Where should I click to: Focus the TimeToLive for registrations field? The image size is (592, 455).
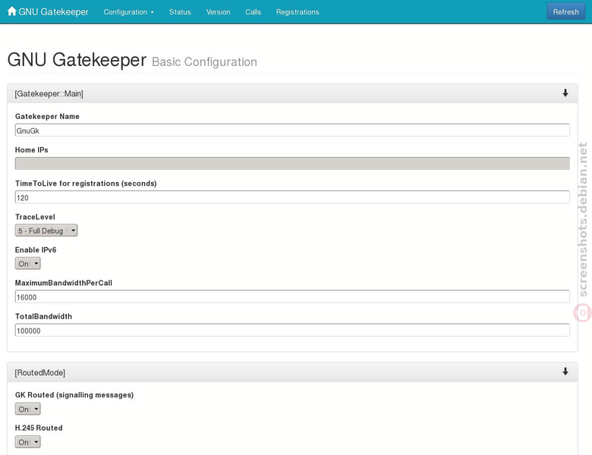[292, 197]
